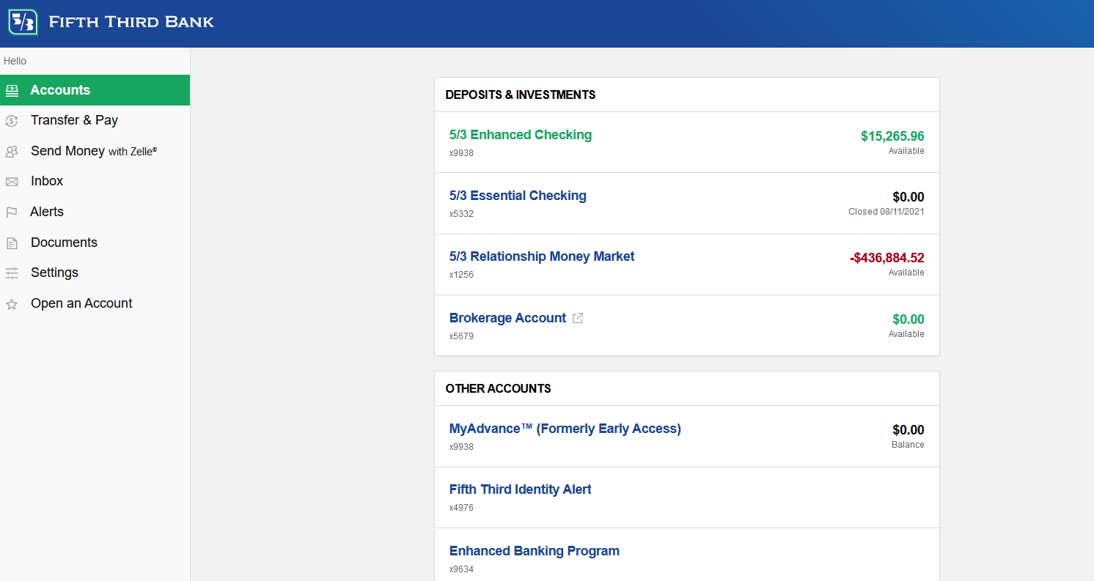Click account number x9634

(x=461, y=569)
